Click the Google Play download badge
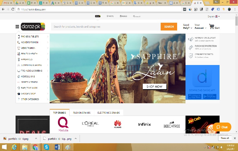Image resolution: width=238 pixels, height=151 pixels. coord(210,97)
